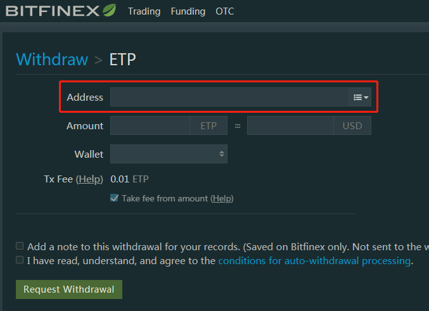The image size is (429, 311).
Task: Focus the ETP amount field
Action: [150, 125]
